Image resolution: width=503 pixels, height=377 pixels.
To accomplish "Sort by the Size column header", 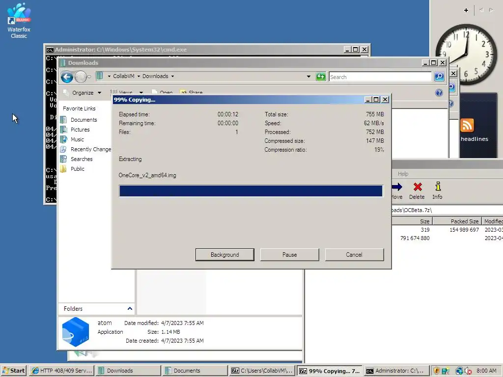I will tap(413, 221).
